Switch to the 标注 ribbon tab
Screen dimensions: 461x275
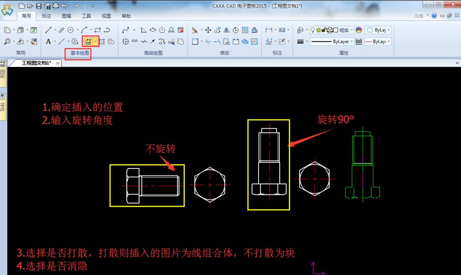click(46, 15)
